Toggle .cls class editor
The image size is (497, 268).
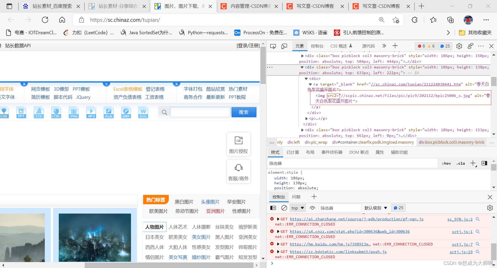pos(461,163)
